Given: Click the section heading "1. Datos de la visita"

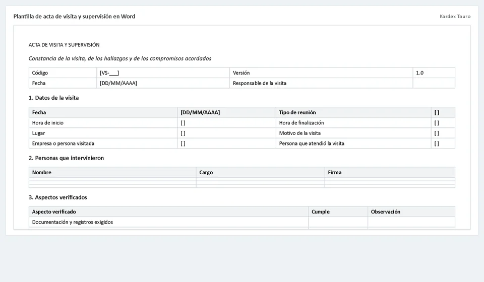Looking at the screenshot, I should [x=53, y=98].
